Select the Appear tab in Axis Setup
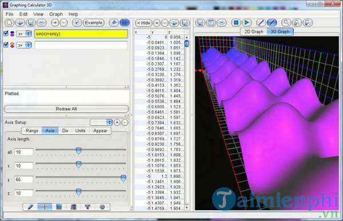Viewport: 343px width, 221px height. point(100,131)
